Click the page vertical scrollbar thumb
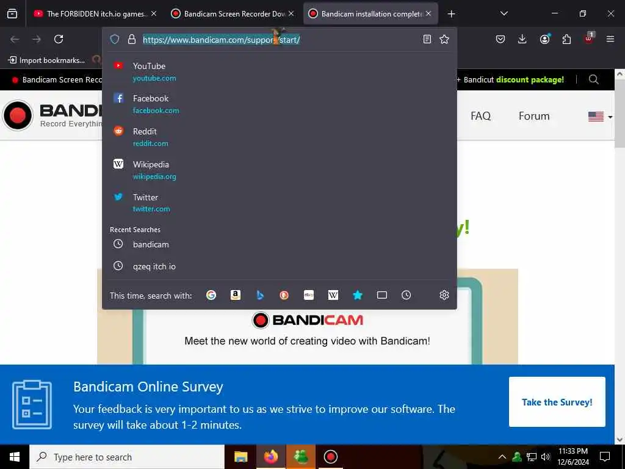The width and height of the screenshot is (625, 469). 620,114
